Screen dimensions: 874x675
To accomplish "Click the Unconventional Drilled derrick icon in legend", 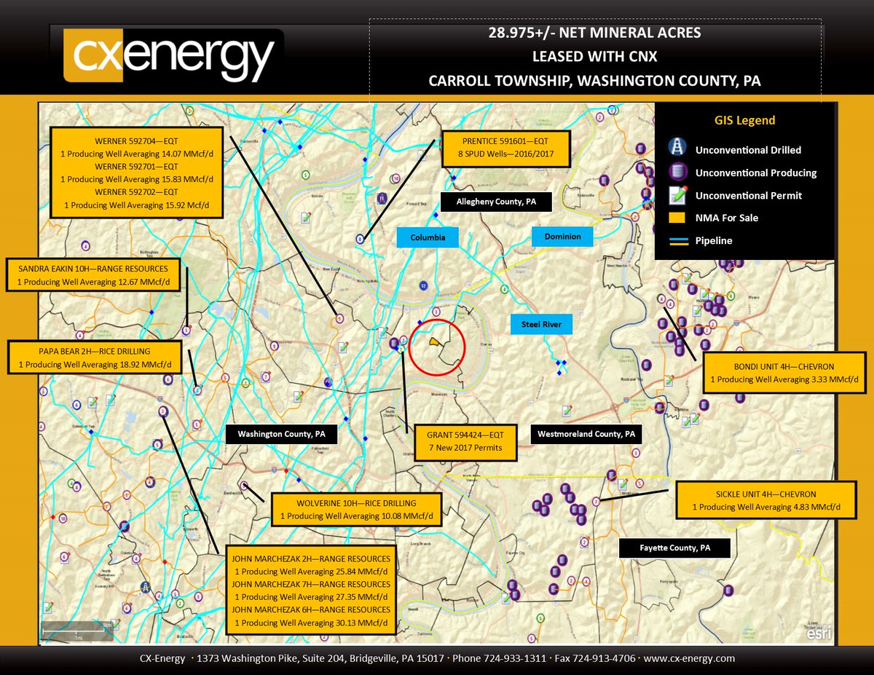I will click(x=677, y=149).
